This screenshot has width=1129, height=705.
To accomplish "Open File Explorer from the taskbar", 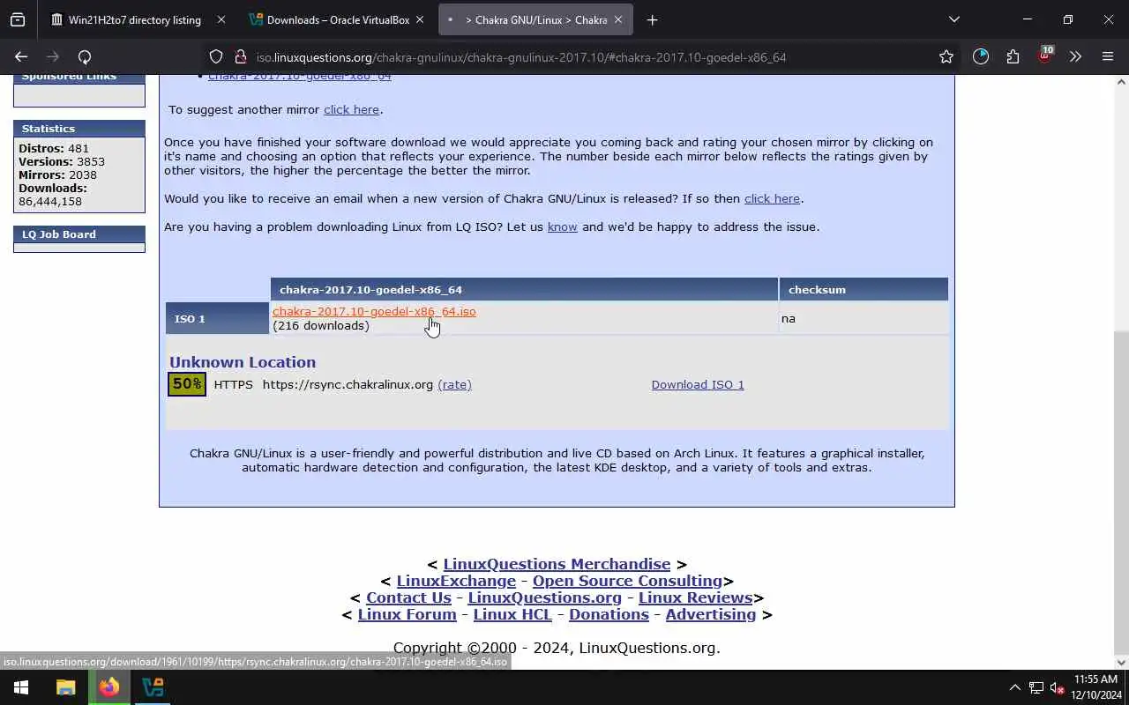I will 66,687.
